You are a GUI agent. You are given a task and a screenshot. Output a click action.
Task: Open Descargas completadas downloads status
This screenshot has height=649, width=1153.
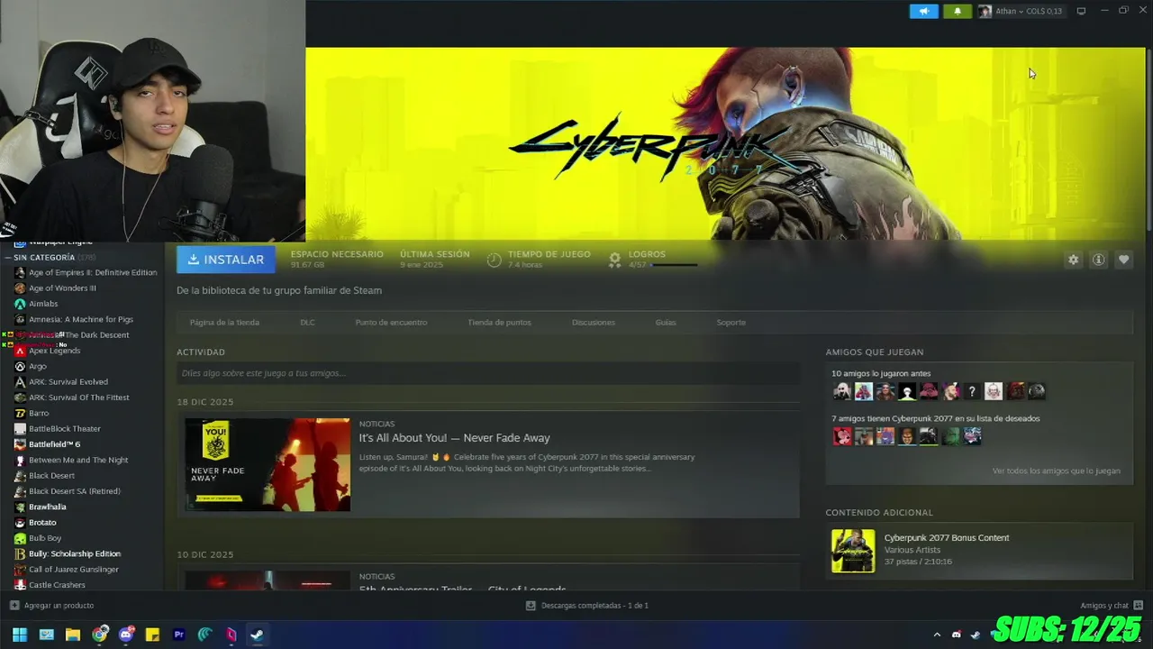587,606
